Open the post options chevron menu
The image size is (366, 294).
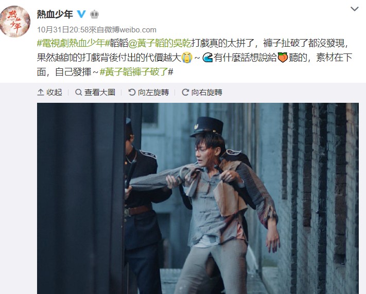click(x=354, y=9)
